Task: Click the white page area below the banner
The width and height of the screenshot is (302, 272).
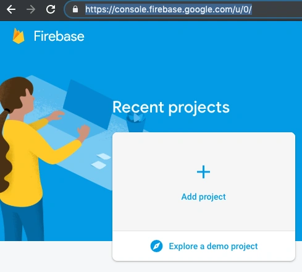Action: (x=56, y=257)
